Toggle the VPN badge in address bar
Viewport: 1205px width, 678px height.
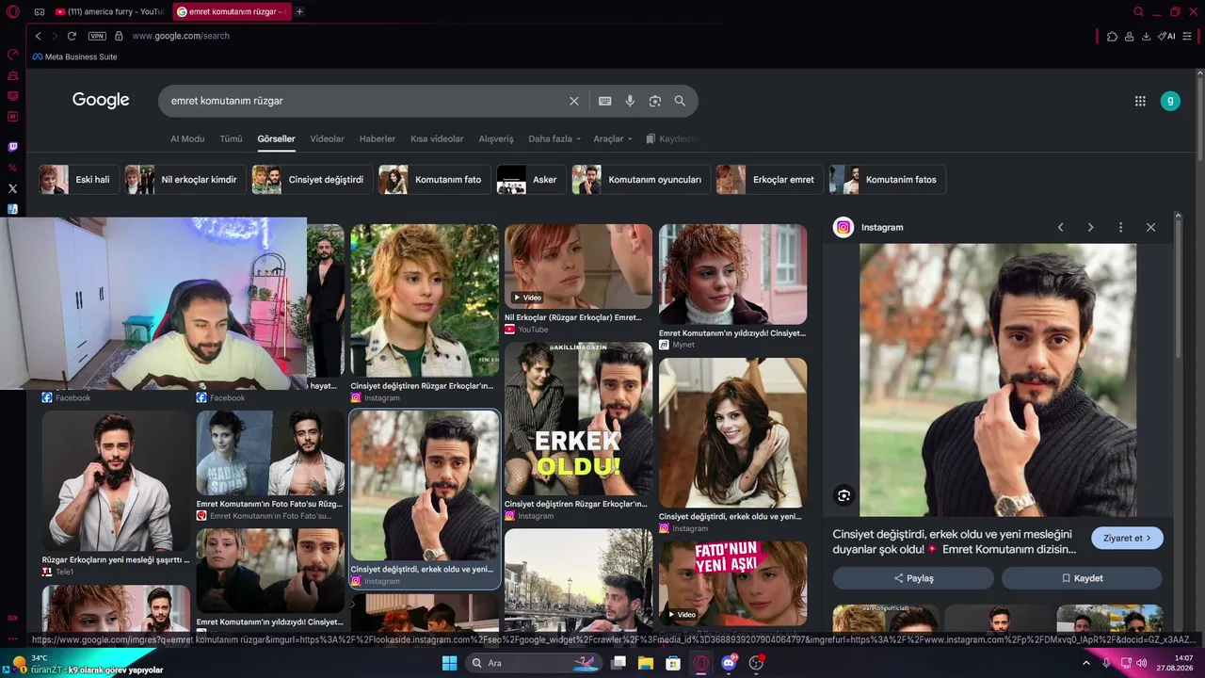(97, 36)
